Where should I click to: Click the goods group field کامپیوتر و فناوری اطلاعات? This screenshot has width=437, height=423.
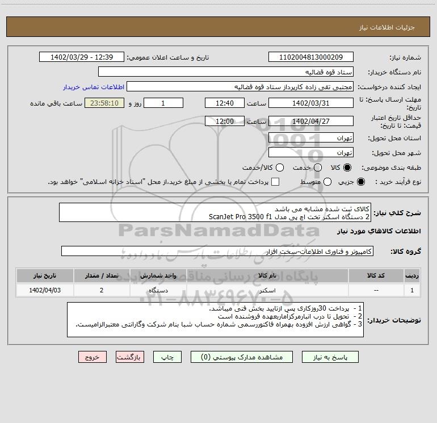(x=217, y=251)
